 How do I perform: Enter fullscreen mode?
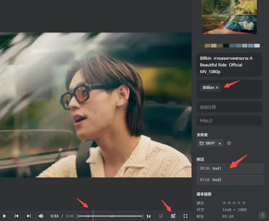click(185, 216)
